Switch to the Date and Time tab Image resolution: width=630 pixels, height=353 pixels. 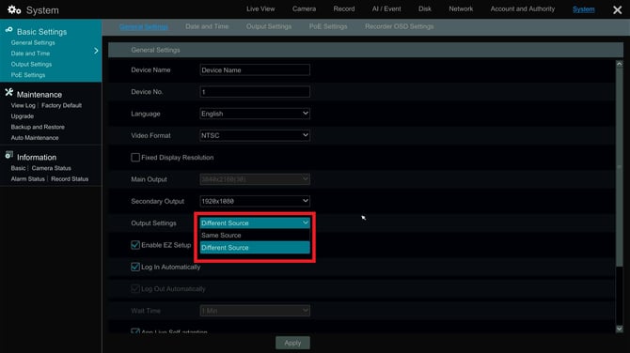[207, 26]
